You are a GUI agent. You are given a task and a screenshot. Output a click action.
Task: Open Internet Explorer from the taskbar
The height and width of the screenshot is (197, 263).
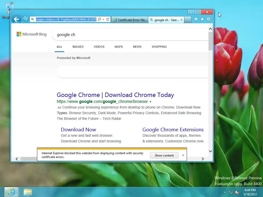11,192
